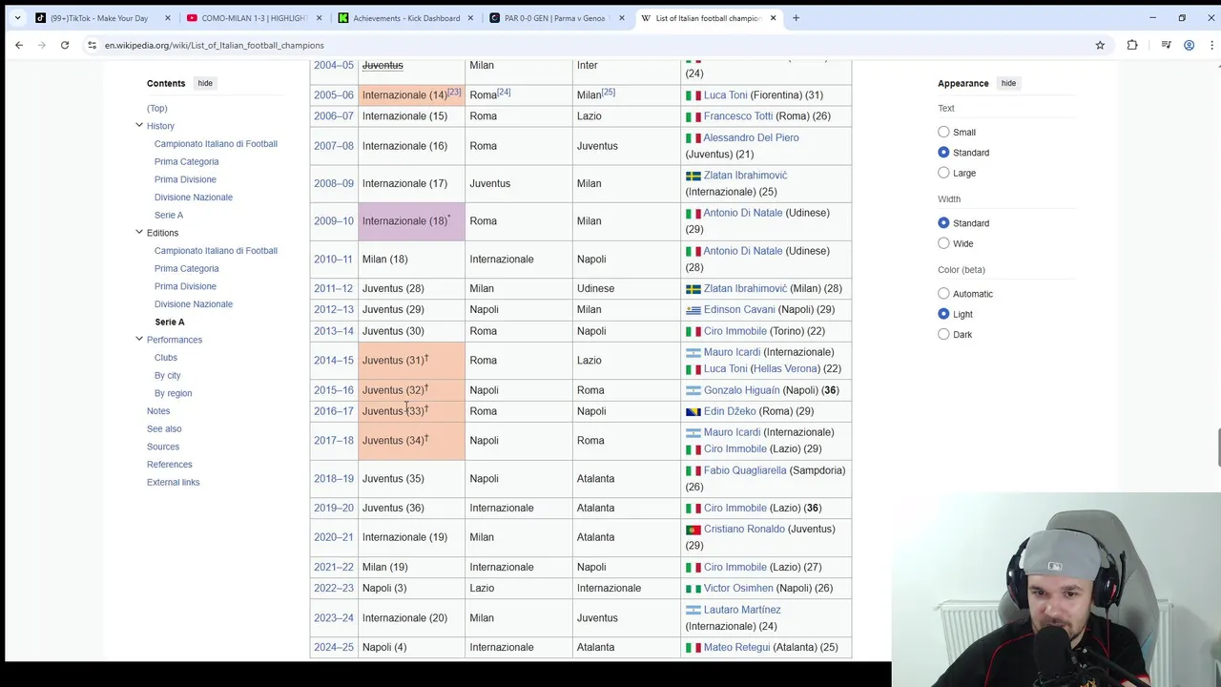Select Dark color mode
Image resolution: width=1221 pixels, height=687 pixels.
943,334
